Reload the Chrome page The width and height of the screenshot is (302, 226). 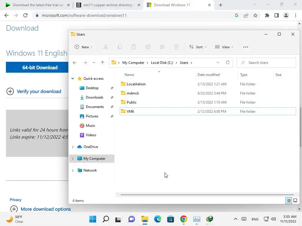25,15
